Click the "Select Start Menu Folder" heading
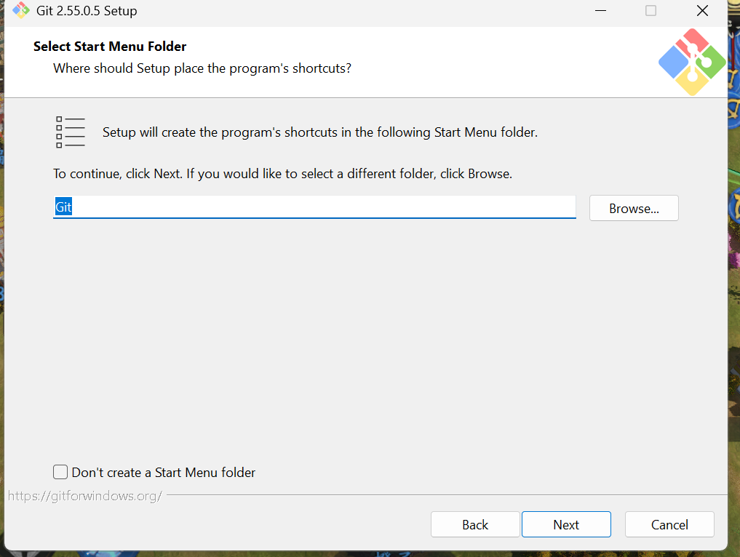Image resolution: width=740 pixels, height=557 pixels. pyautogui.click(x=110, y=47)
